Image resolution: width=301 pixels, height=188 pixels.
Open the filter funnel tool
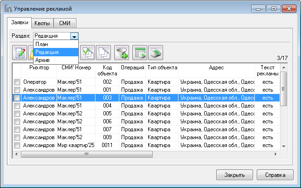tap(123, 53)
